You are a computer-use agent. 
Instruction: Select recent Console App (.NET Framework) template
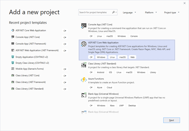31,44
